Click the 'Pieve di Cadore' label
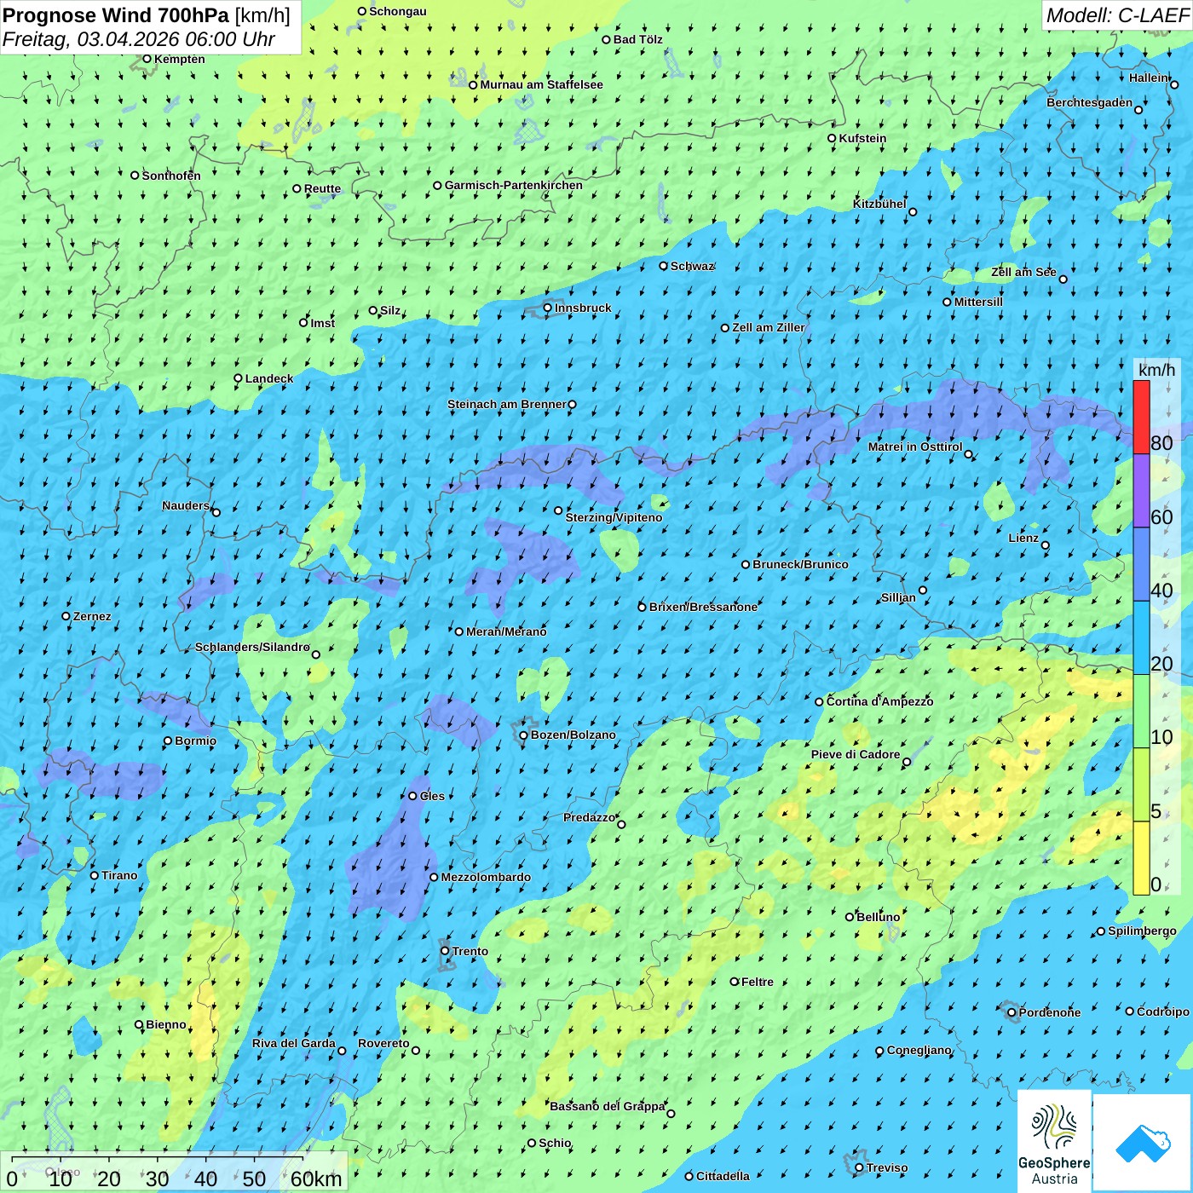The image size is (1193, 1193). coord(856,754)
